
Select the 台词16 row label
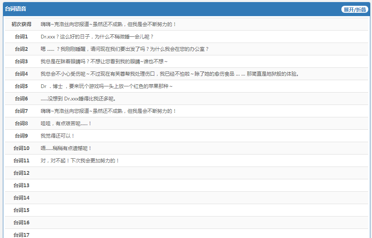pyautogui.click(x=21, y=223)
